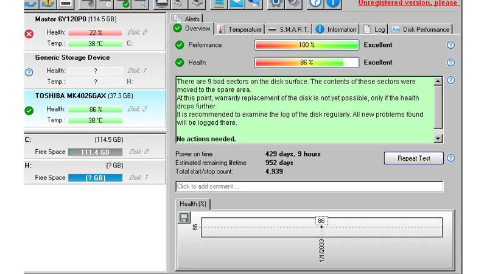Viewport: 487px width, 274px height.
Task: Click the green check icon next to Health label
Action: [180, 63]
